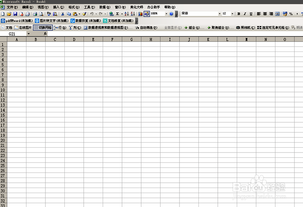Click the 照相机 camera button
Screen dimensions: 303x207
point(245,28)
